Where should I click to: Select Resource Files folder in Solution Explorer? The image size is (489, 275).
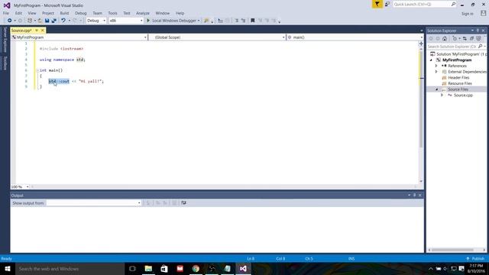tap(460, 83)
